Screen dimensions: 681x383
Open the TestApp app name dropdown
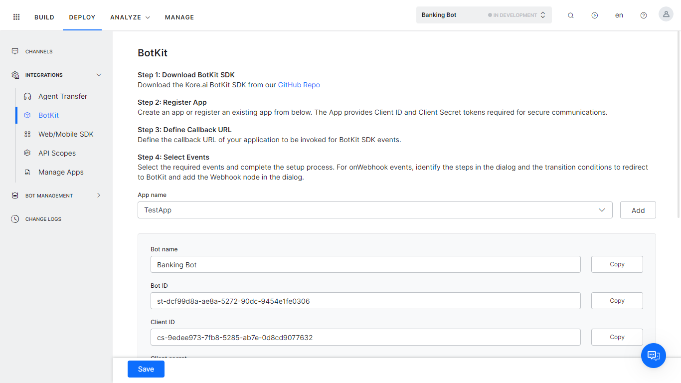[x=602, y=210]
